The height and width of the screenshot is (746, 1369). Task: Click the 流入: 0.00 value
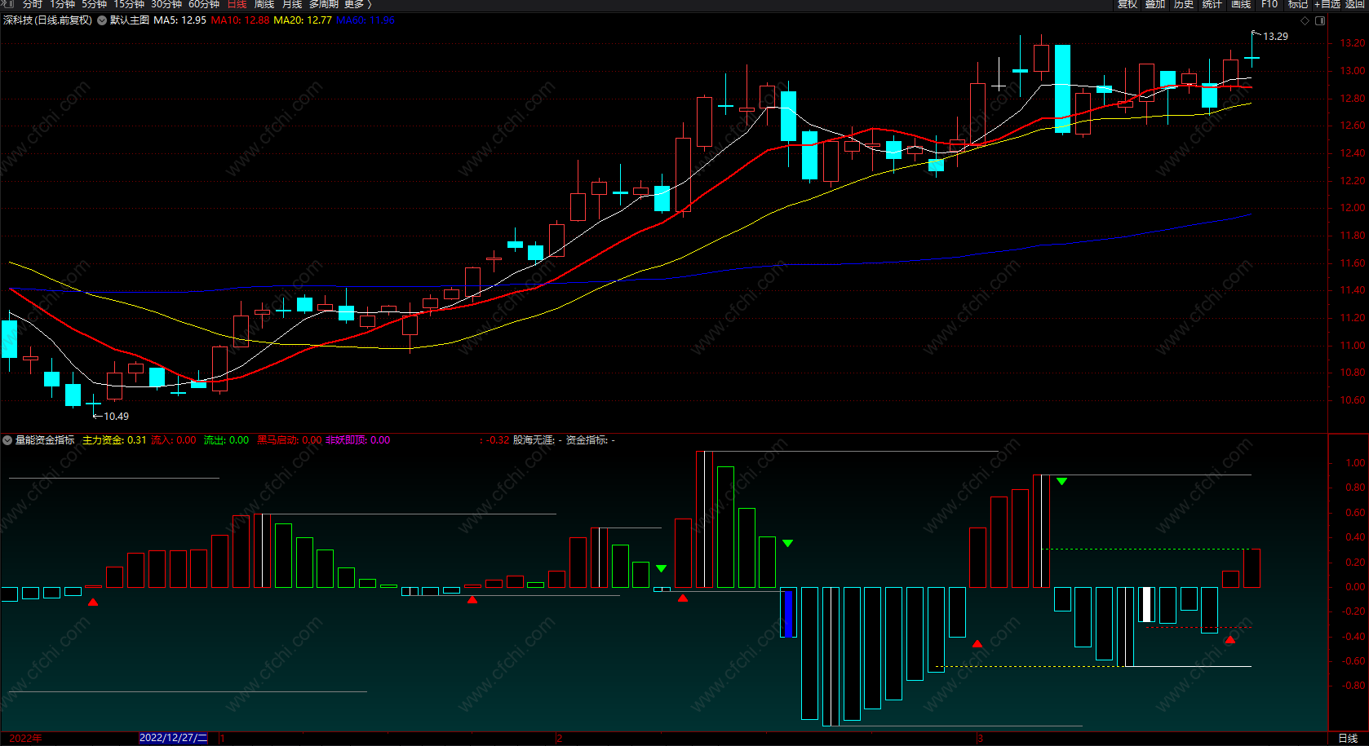[174, 440]
